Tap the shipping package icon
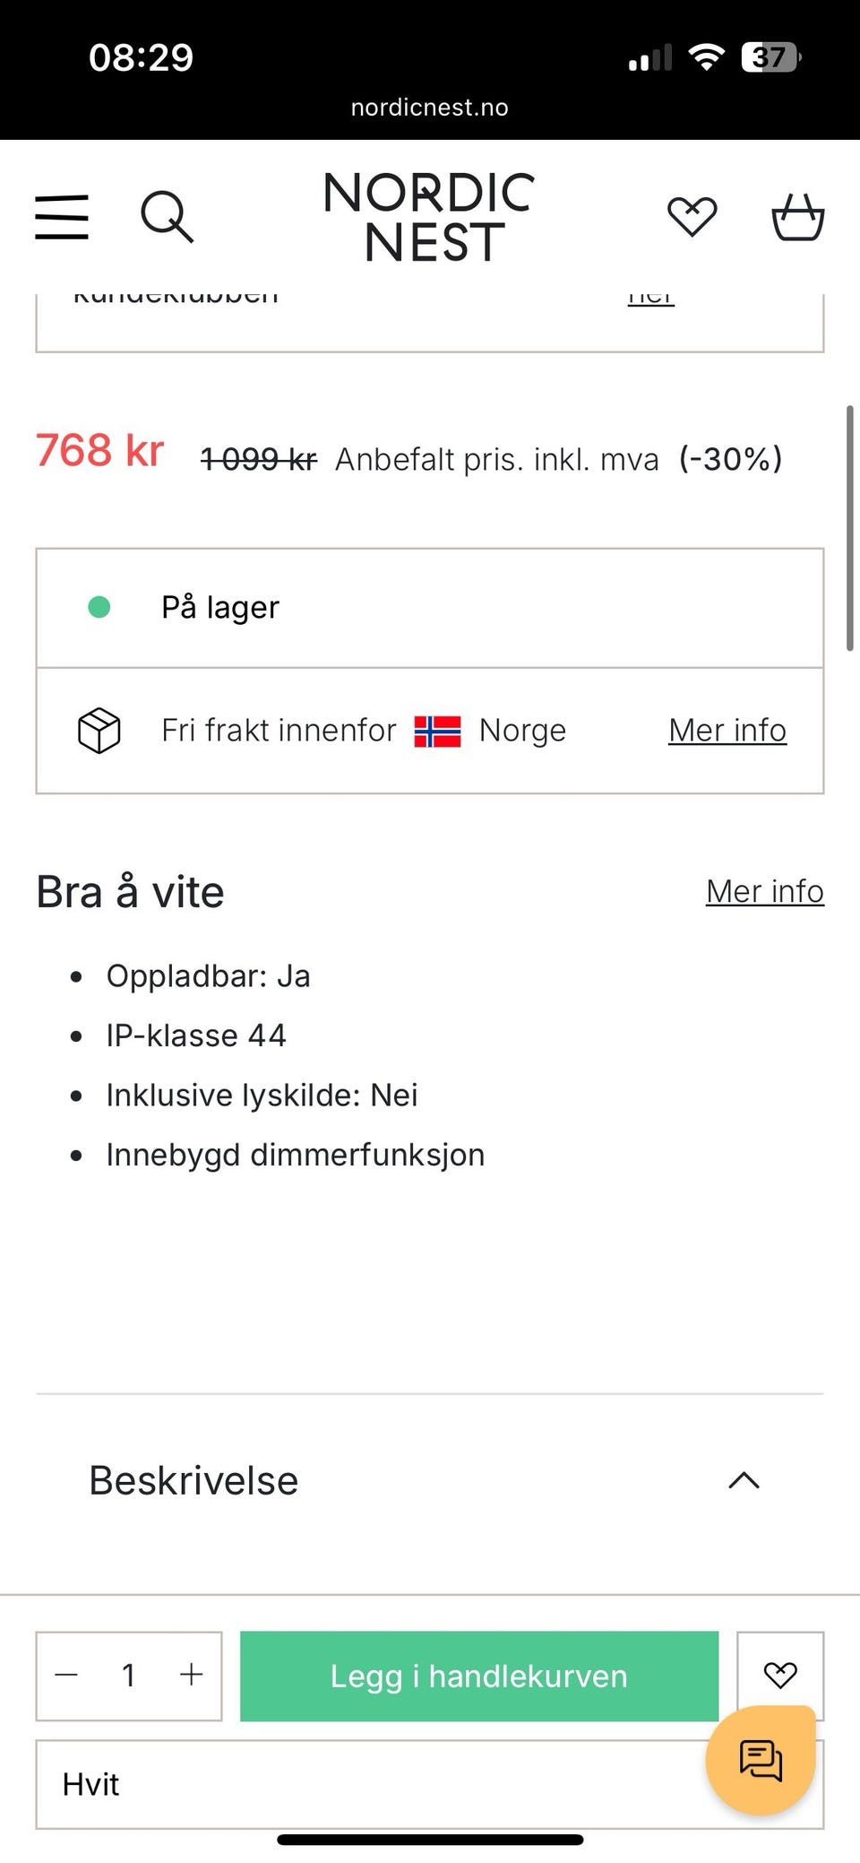 coord(99,731)
